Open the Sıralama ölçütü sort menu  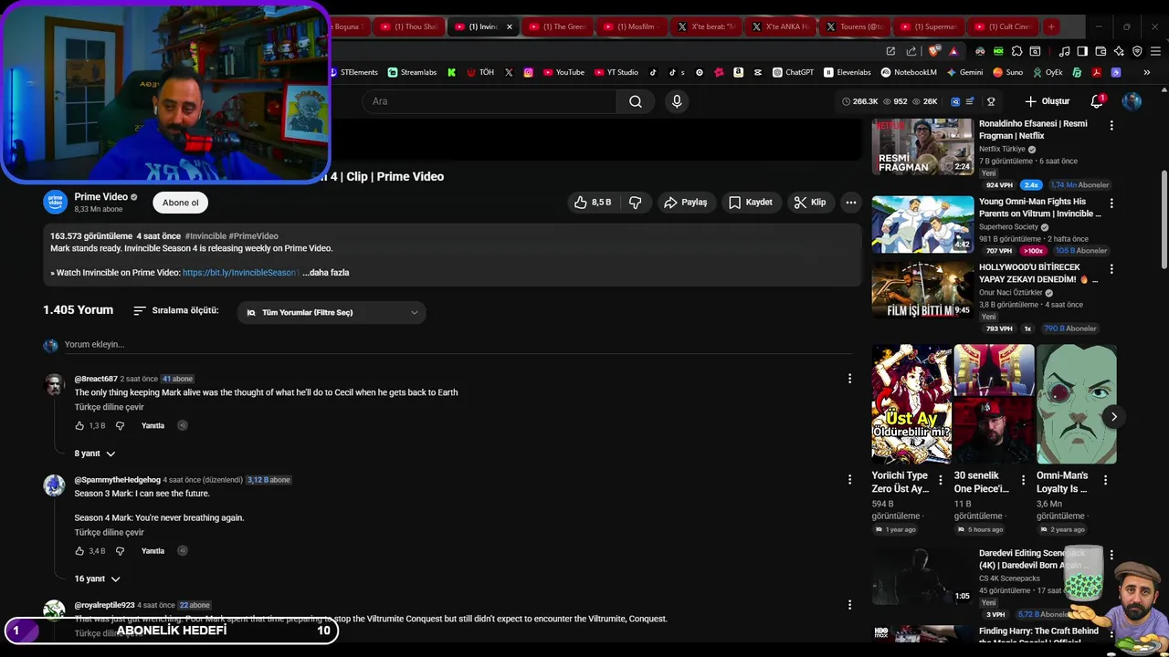coord(176,311)
